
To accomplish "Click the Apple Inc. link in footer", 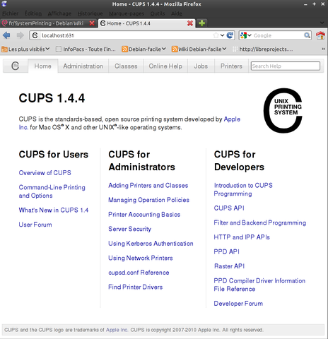I will [x=117, y=330].
